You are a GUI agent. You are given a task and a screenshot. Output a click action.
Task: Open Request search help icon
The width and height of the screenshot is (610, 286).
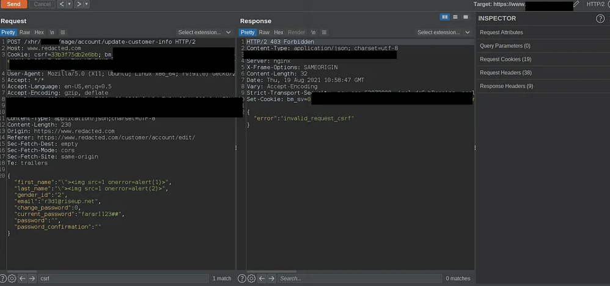tap(4, 278)
